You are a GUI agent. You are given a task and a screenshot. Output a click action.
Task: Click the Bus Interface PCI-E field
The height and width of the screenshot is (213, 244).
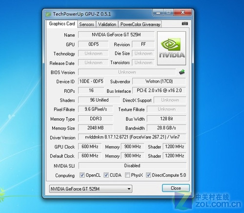coord(159,90)
